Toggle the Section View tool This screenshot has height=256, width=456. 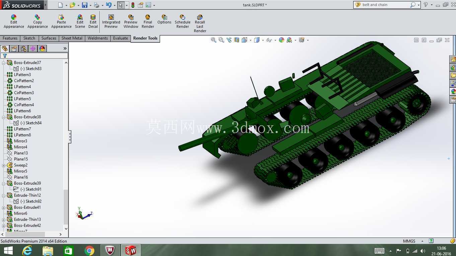coord(237,40)
